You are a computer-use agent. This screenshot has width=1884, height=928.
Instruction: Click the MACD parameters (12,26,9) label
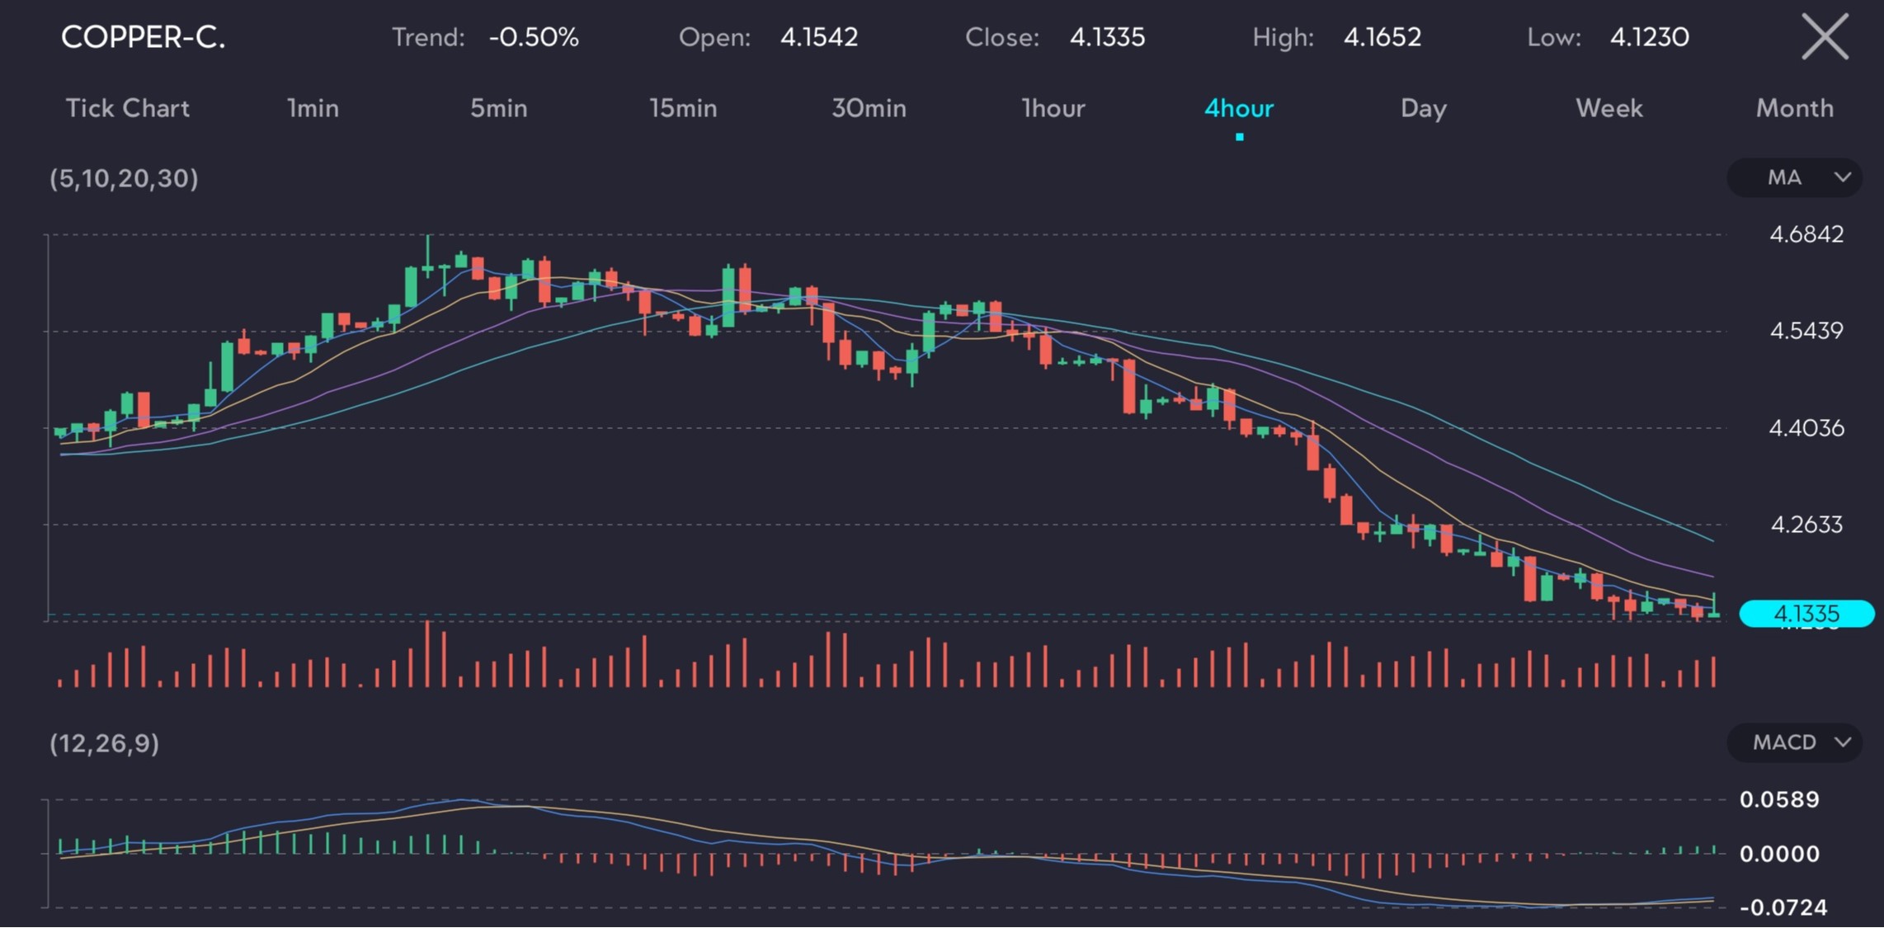[x=104, y=743]
